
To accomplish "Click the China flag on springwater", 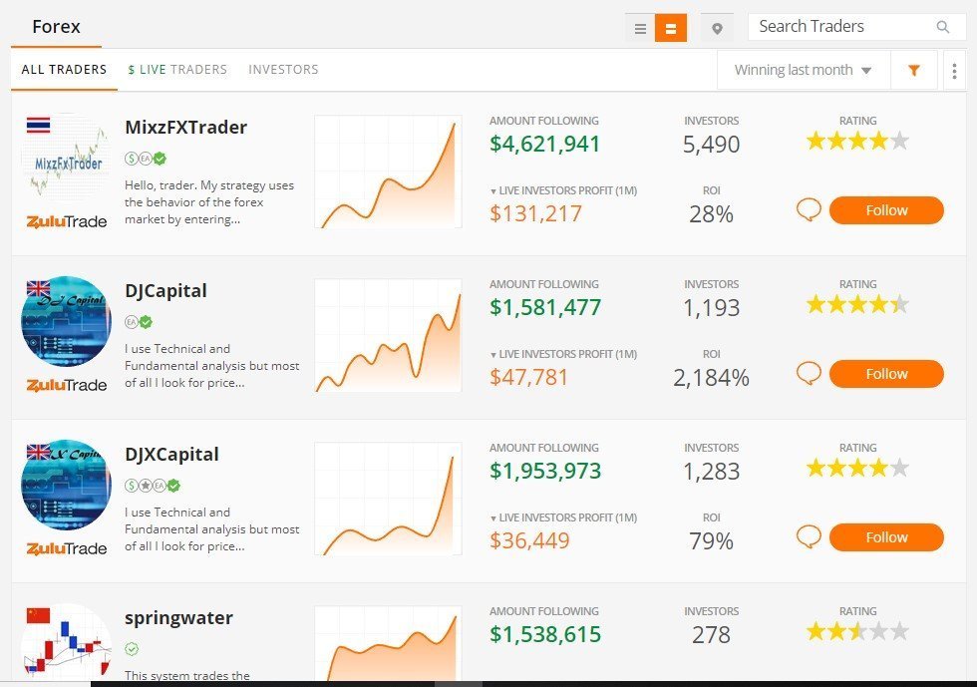I will click(x=38, y=616).
